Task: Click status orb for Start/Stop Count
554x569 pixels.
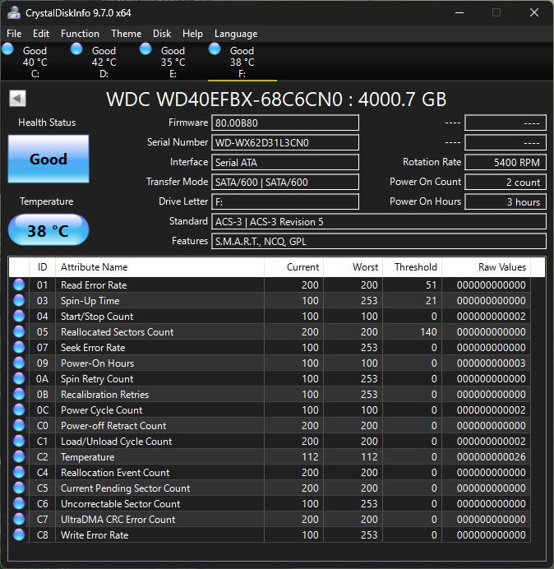Action: coord(19,316)
